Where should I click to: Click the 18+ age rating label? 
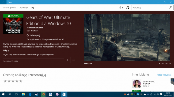click(28, 31)
